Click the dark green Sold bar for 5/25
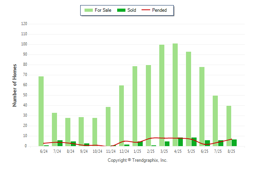 click(x=194, y=142)
